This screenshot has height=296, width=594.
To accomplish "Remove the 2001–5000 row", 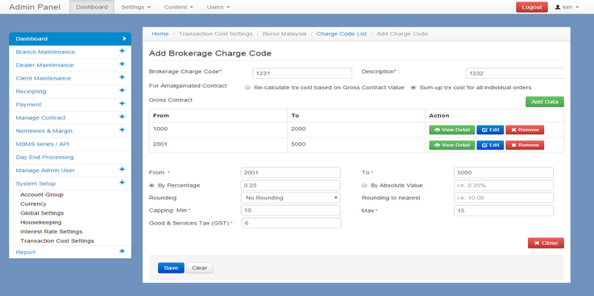I will pos(525,145).
